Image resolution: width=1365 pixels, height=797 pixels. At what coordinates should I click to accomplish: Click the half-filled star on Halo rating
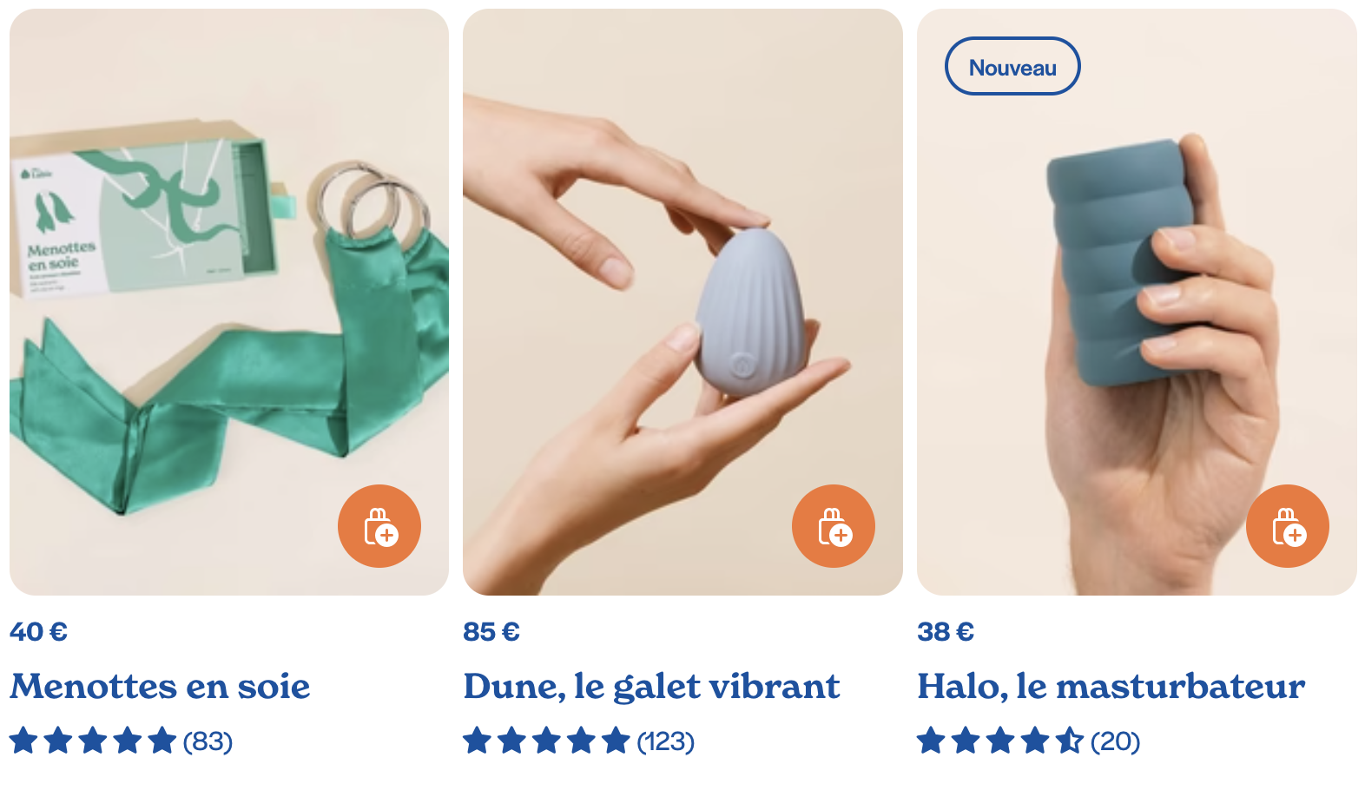pos(1070,741)
